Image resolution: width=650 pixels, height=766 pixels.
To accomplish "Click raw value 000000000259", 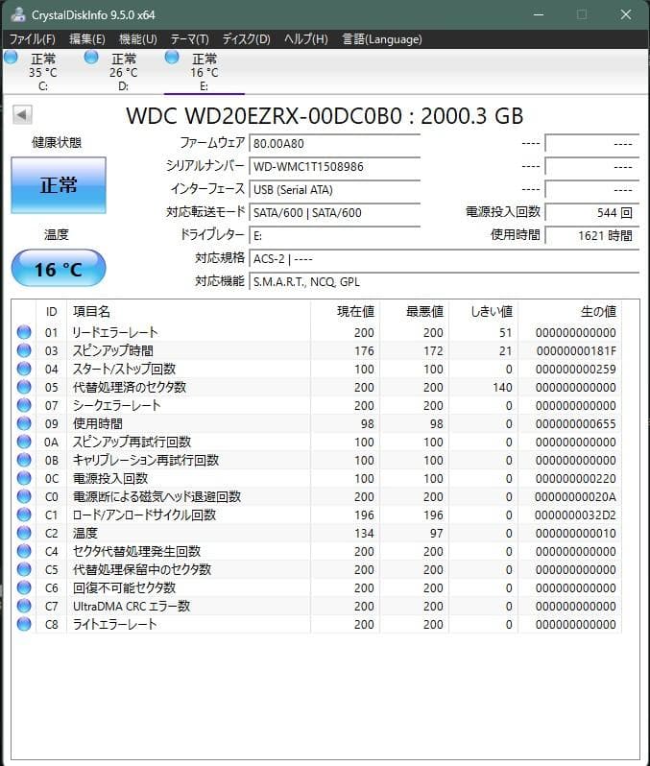I will (576, 369).
